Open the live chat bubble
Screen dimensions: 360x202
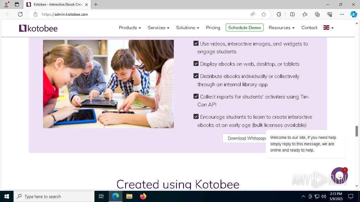(339, 176)
